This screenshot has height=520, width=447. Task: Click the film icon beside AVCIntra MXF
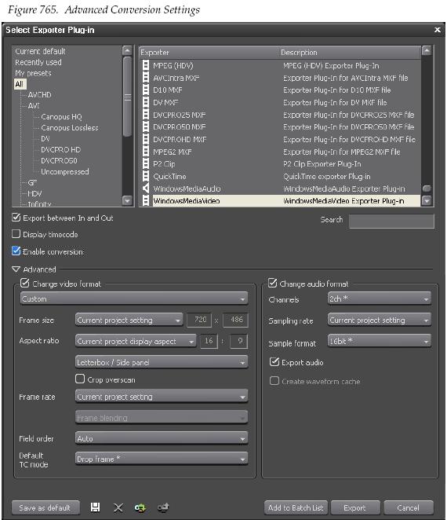coord(145,78)
